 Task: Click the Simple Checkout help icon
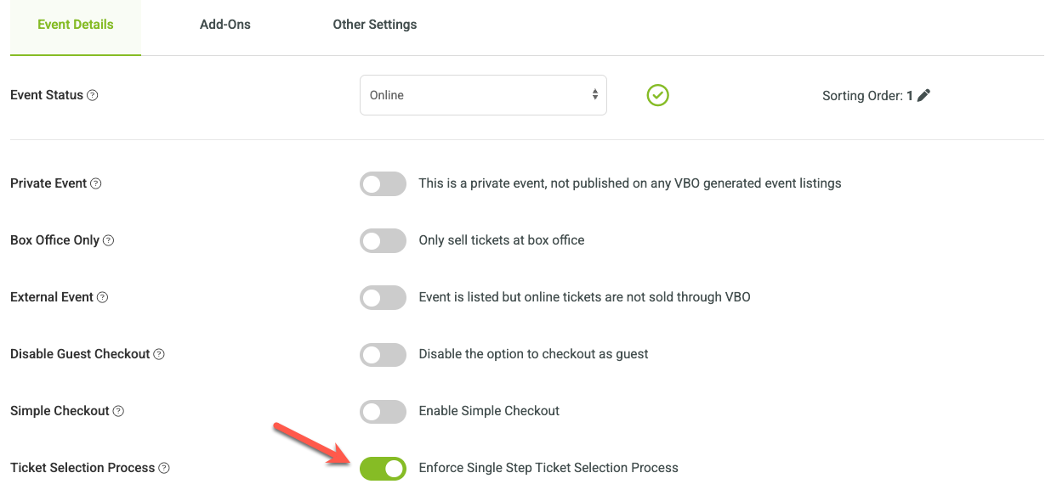pos(119,411)
